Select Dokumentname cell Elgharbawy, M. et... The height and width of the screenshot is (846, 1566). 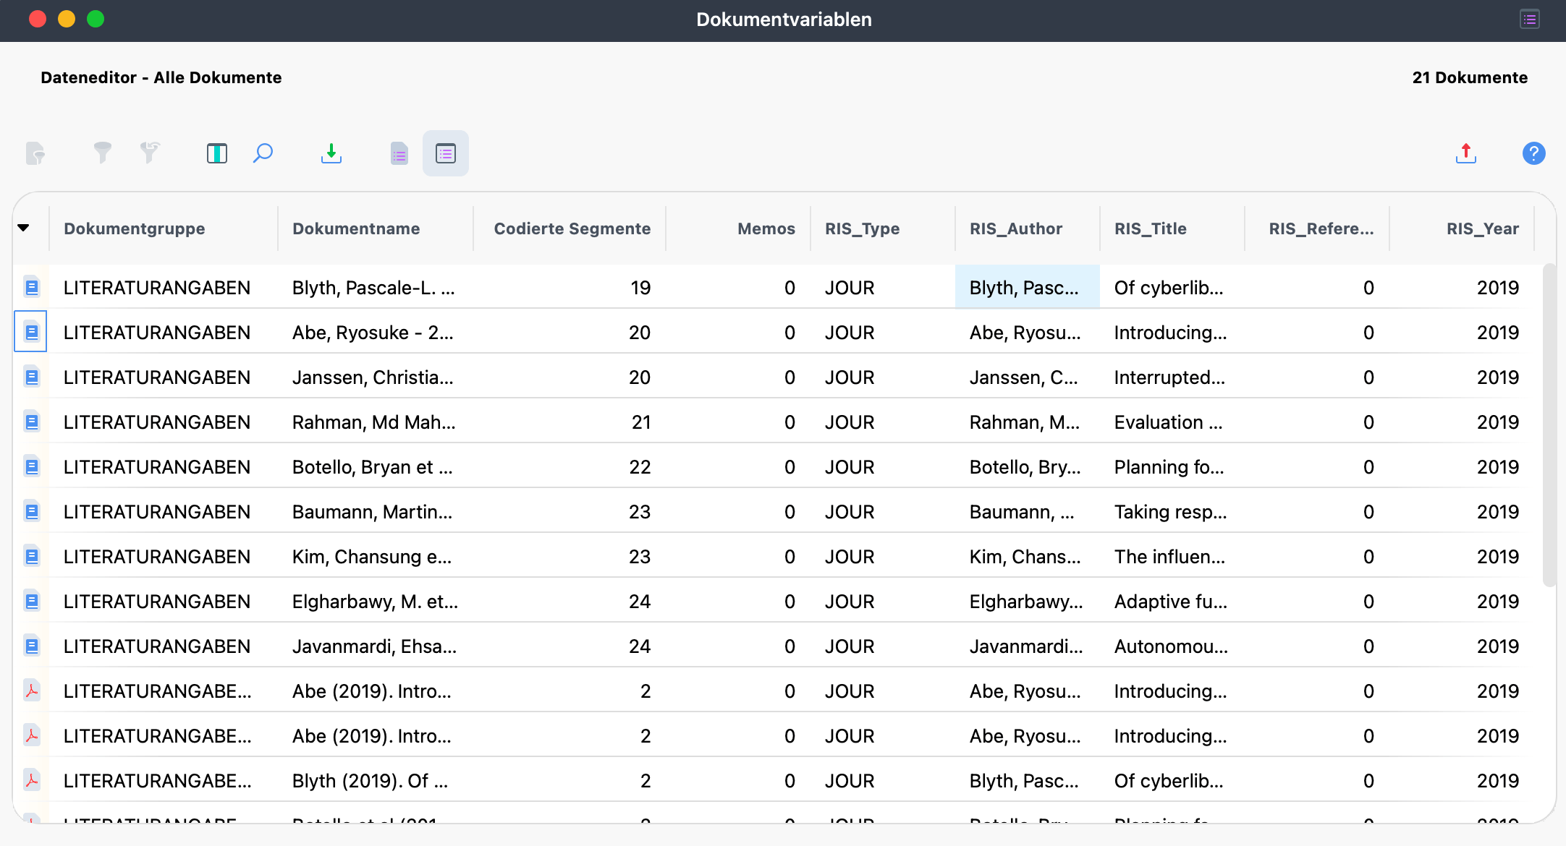tap(376, 601)
